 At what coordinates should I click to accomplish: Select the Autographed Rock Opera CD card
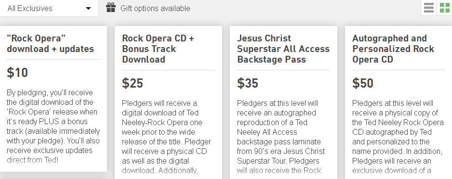point(399,102)
